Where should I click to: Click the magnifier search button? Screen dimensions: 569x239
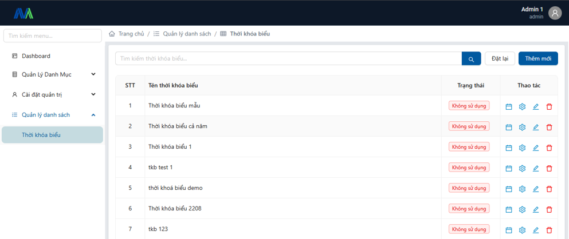click(471, 59)
